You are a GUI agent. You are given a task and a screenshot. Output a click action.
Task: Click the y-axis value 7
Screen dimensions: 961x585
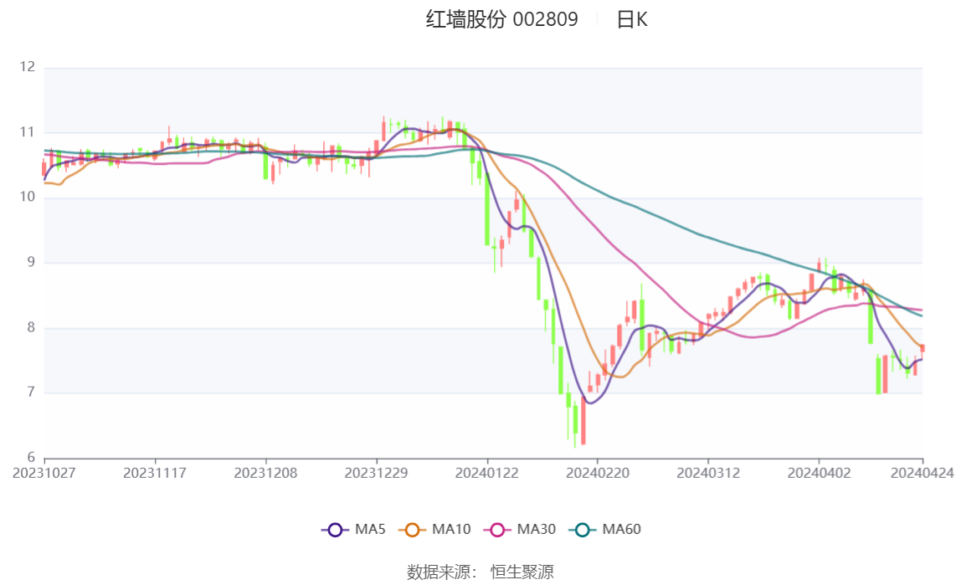pyautogui.click(x=31, y=393)
